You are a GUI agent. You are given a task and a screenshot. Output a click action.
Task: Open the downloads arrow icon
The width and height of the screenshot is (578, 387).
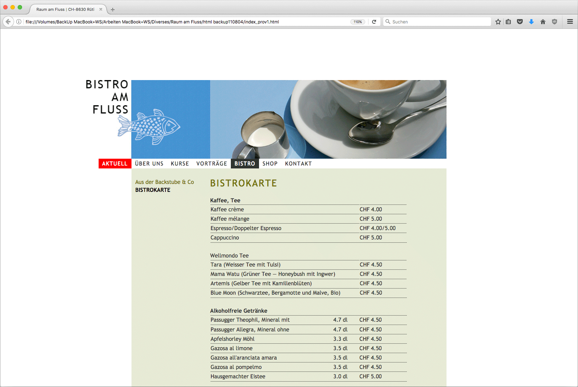click(x=531, y=22)
